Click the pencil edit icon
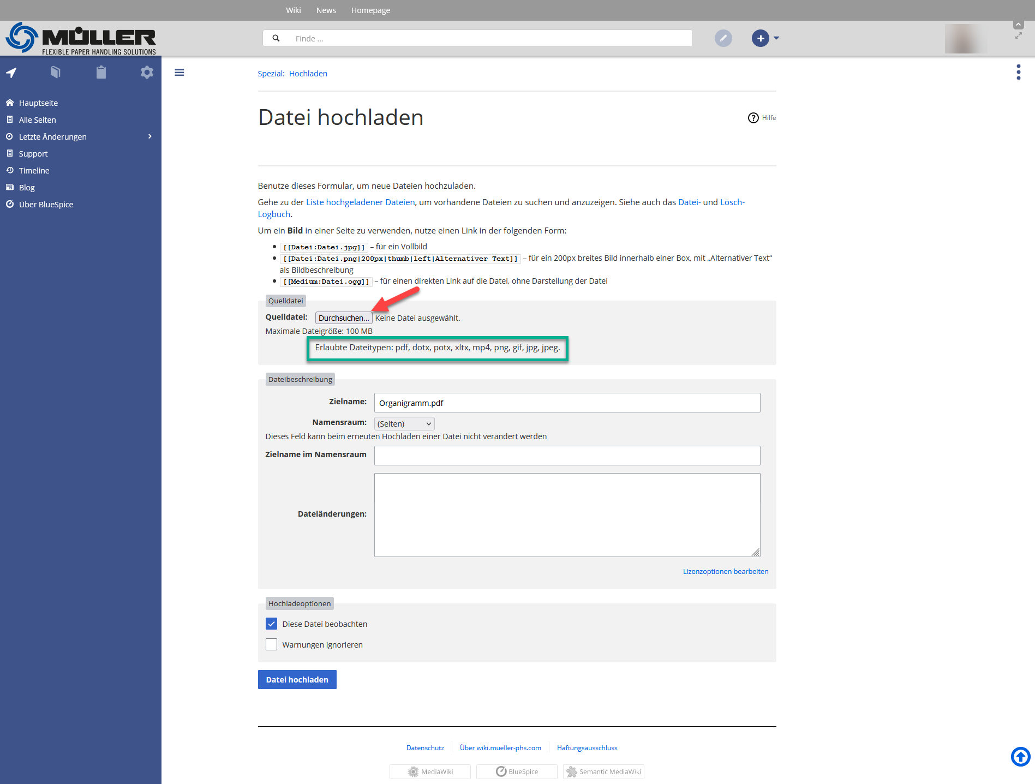 723,38
